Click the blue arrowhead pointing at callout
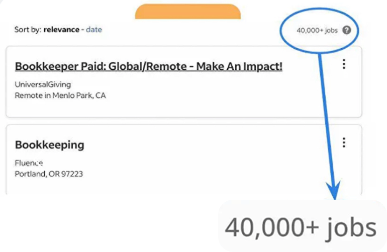 coord(334,191)
